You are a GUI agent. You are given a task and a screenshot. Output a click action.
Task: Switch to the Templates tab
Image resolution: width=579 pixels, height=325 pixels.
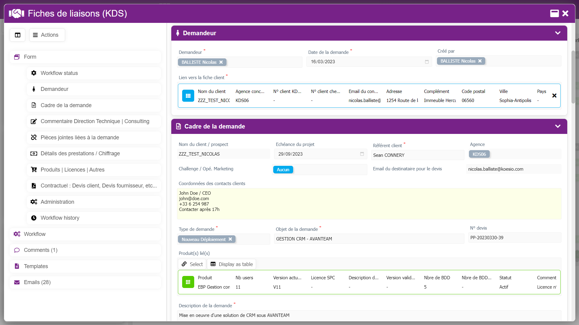(x=85, y=266)
